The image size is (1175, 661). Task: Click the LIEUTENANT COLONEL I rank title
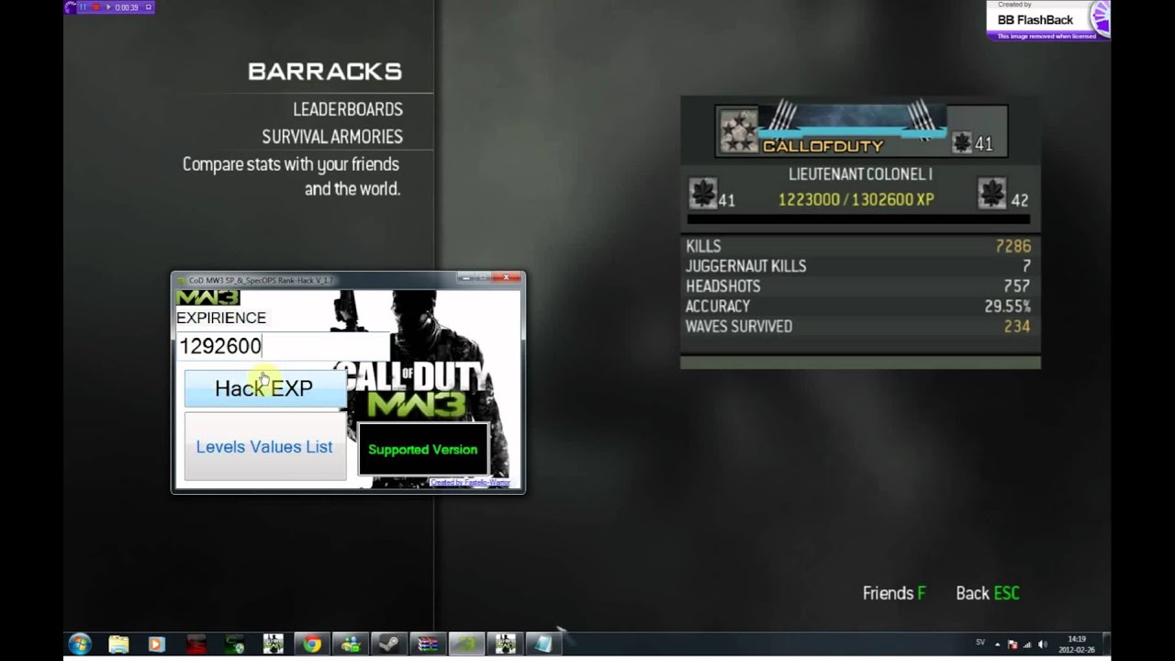pos(860,174)
